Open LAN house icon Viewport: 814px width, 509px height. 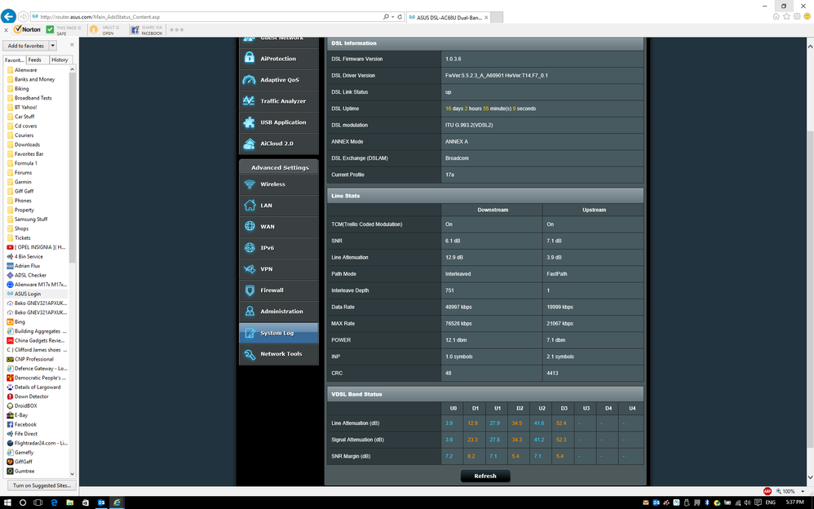pos(250,206)
